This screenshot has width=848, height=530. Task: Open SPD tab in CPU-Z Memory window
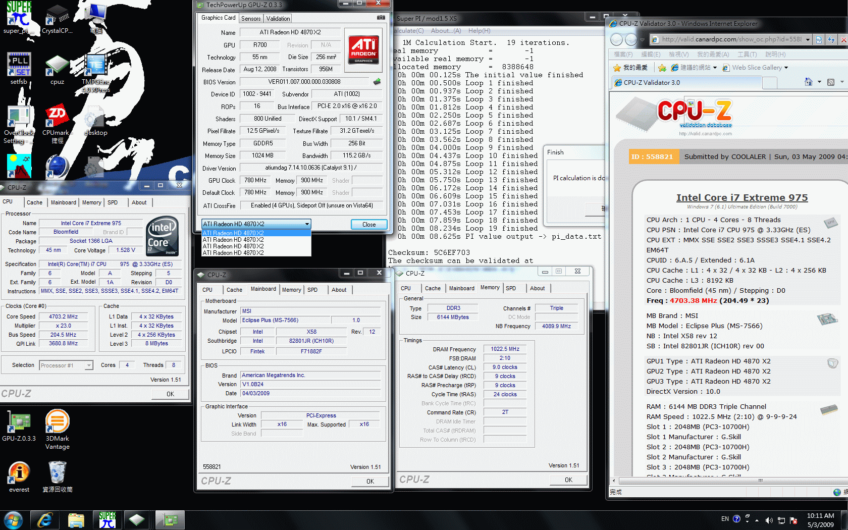[x=511, y=288]
